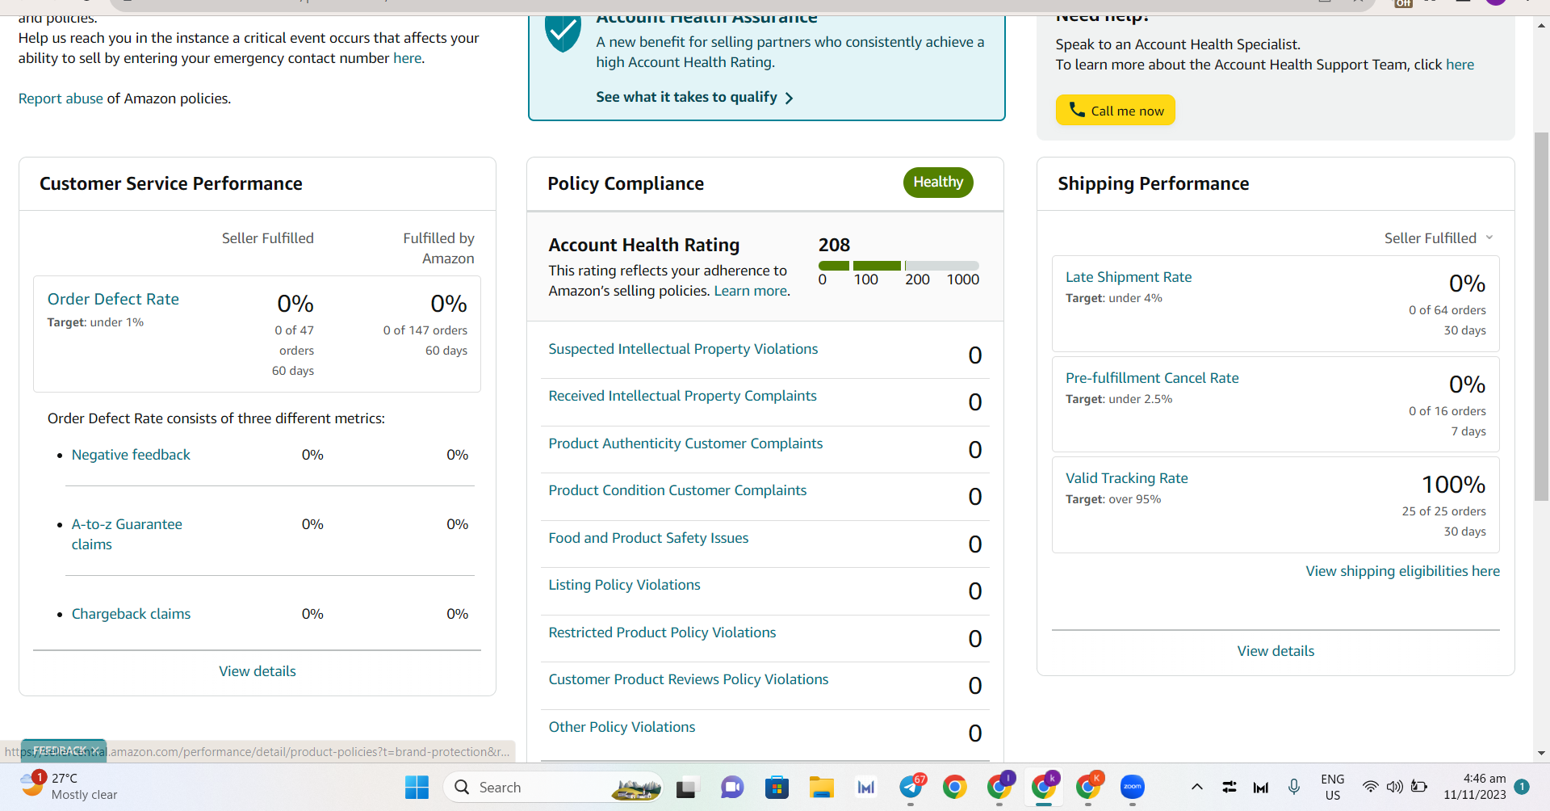Open Food and Product Safety Issues
Image resolution: width=1550 pixels, height=811 pixels.
click(x=648, y=538)
